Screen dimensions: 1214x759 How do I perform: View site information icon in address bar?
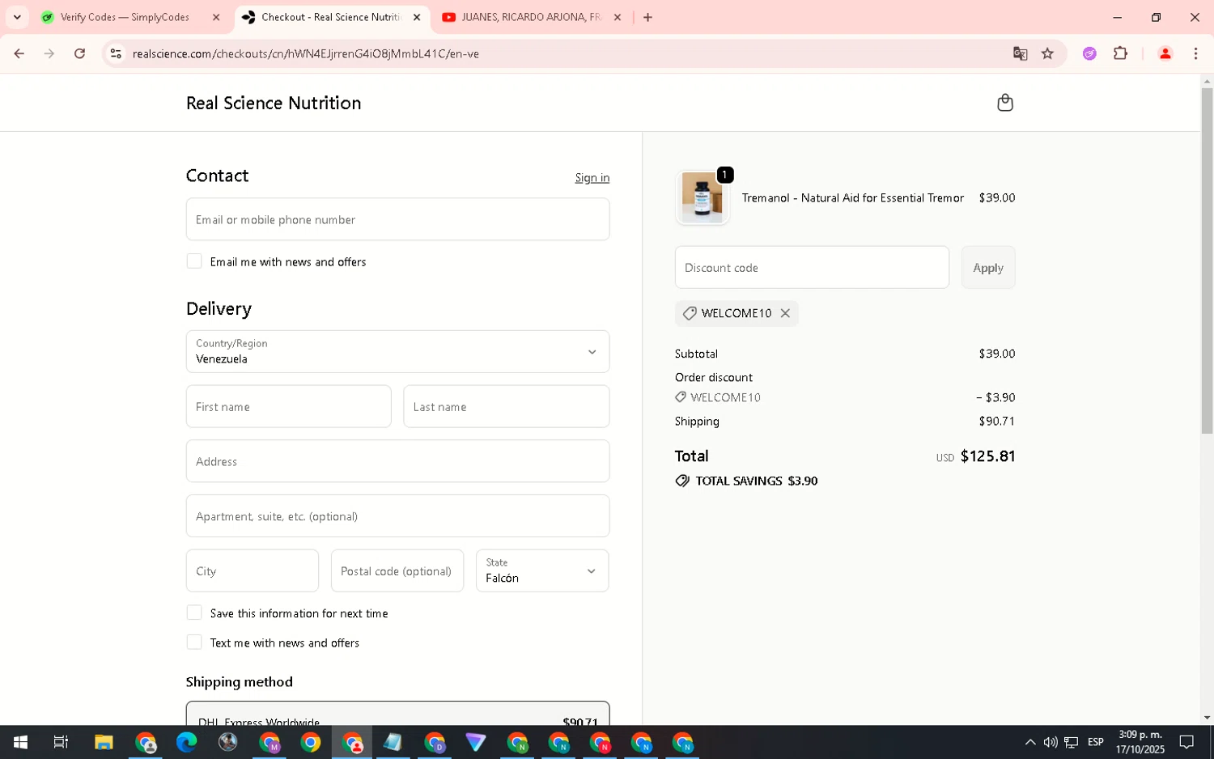pos(116,53)
